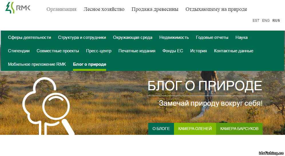Viewport: 285px width, 156px height.
Task: Open Мобильное приложение RMK page
Action: [37, 64]
